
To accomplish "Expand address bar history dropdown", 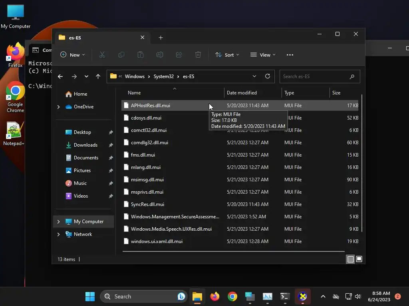I will click(254, 76).
